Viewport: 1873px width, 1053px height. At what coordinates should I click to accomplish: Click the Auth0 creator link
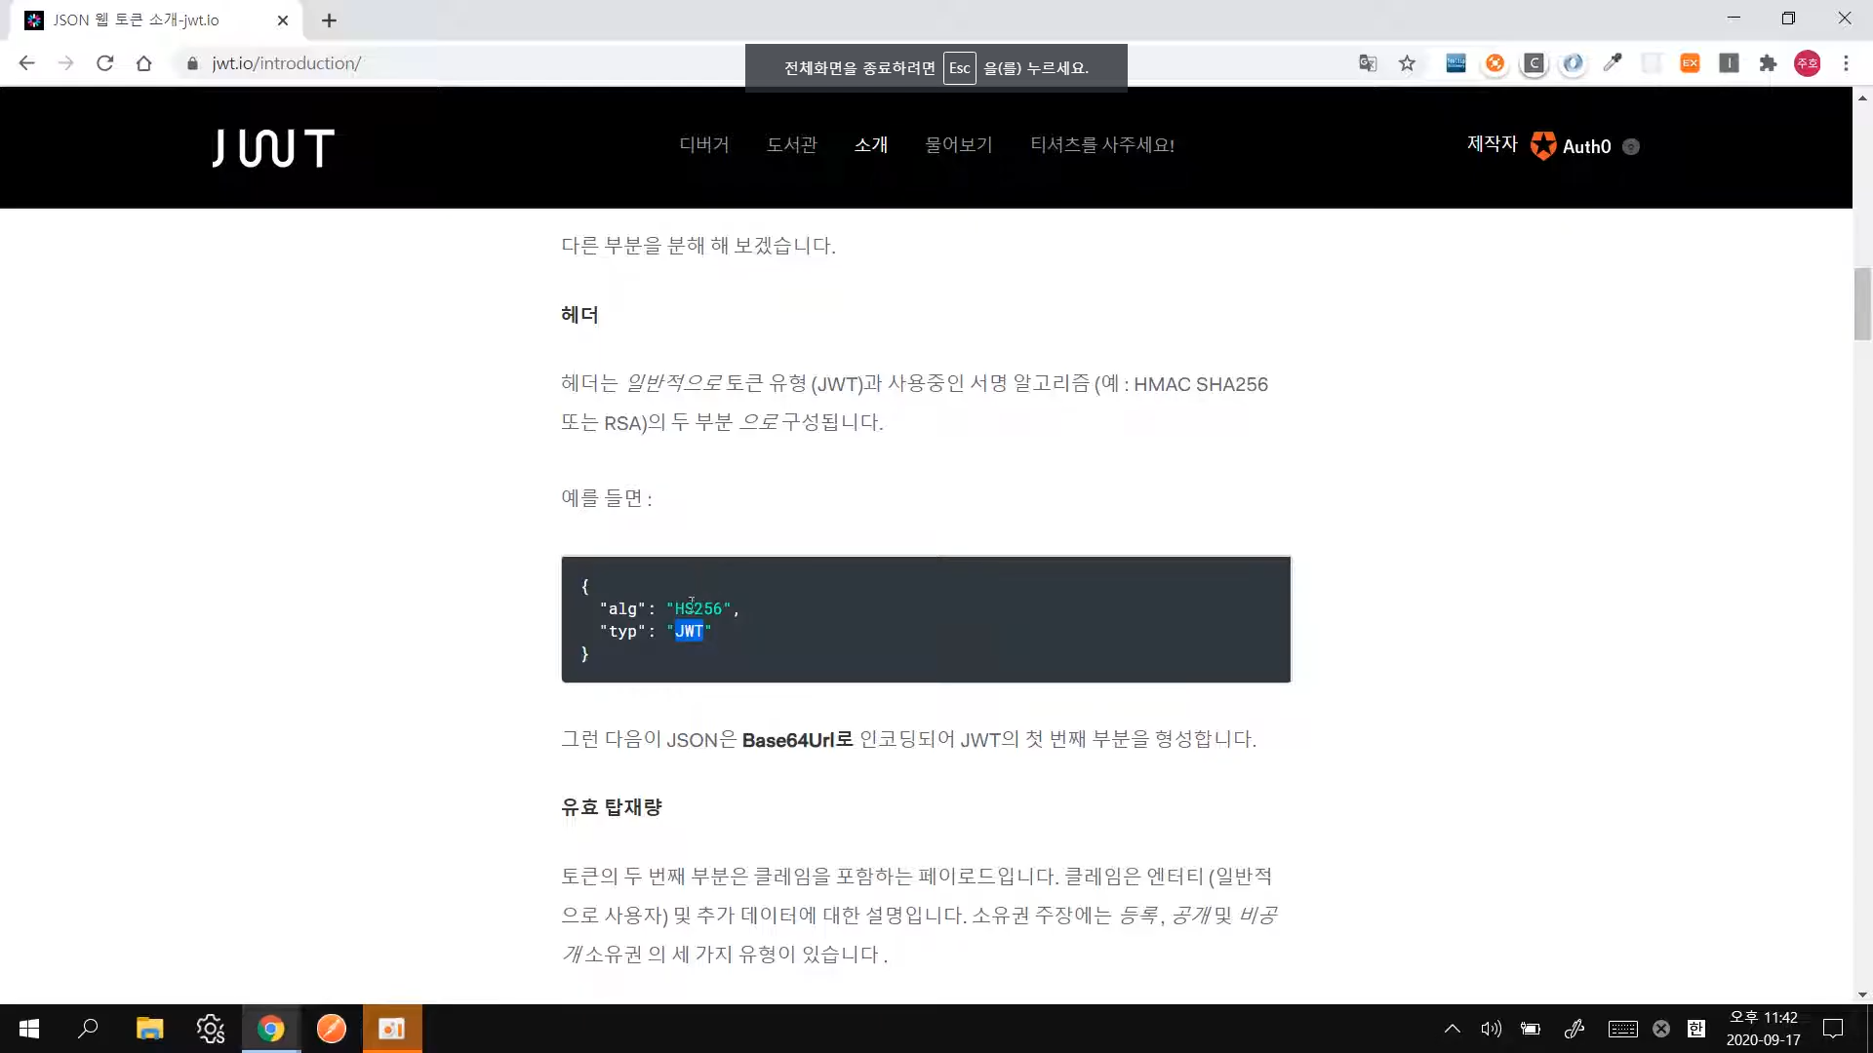[1571, 146]
